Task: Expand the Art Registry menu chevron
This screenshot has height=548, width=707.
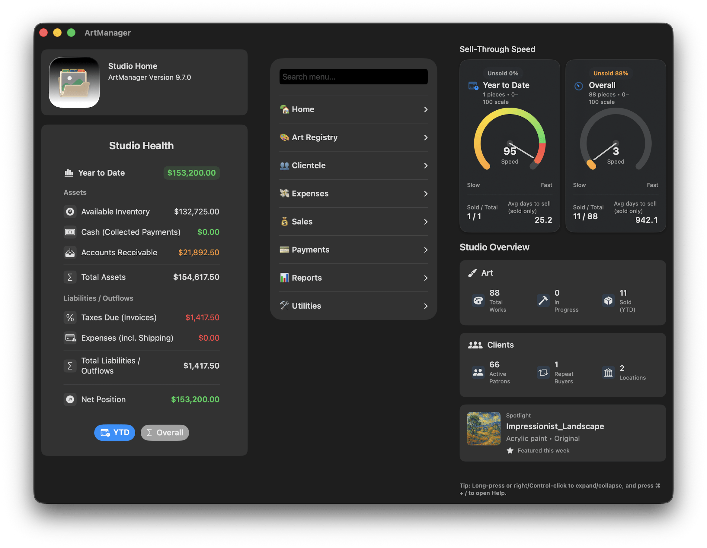Action: click(x=425, y=138)
